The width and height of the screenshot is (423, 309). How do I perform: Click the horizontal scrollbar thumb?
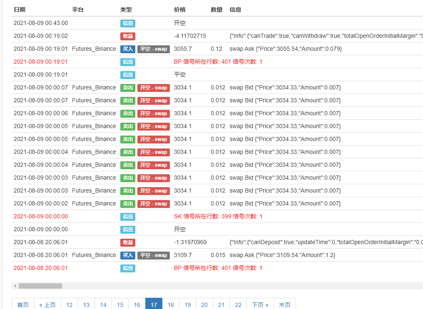coord(40,286)
